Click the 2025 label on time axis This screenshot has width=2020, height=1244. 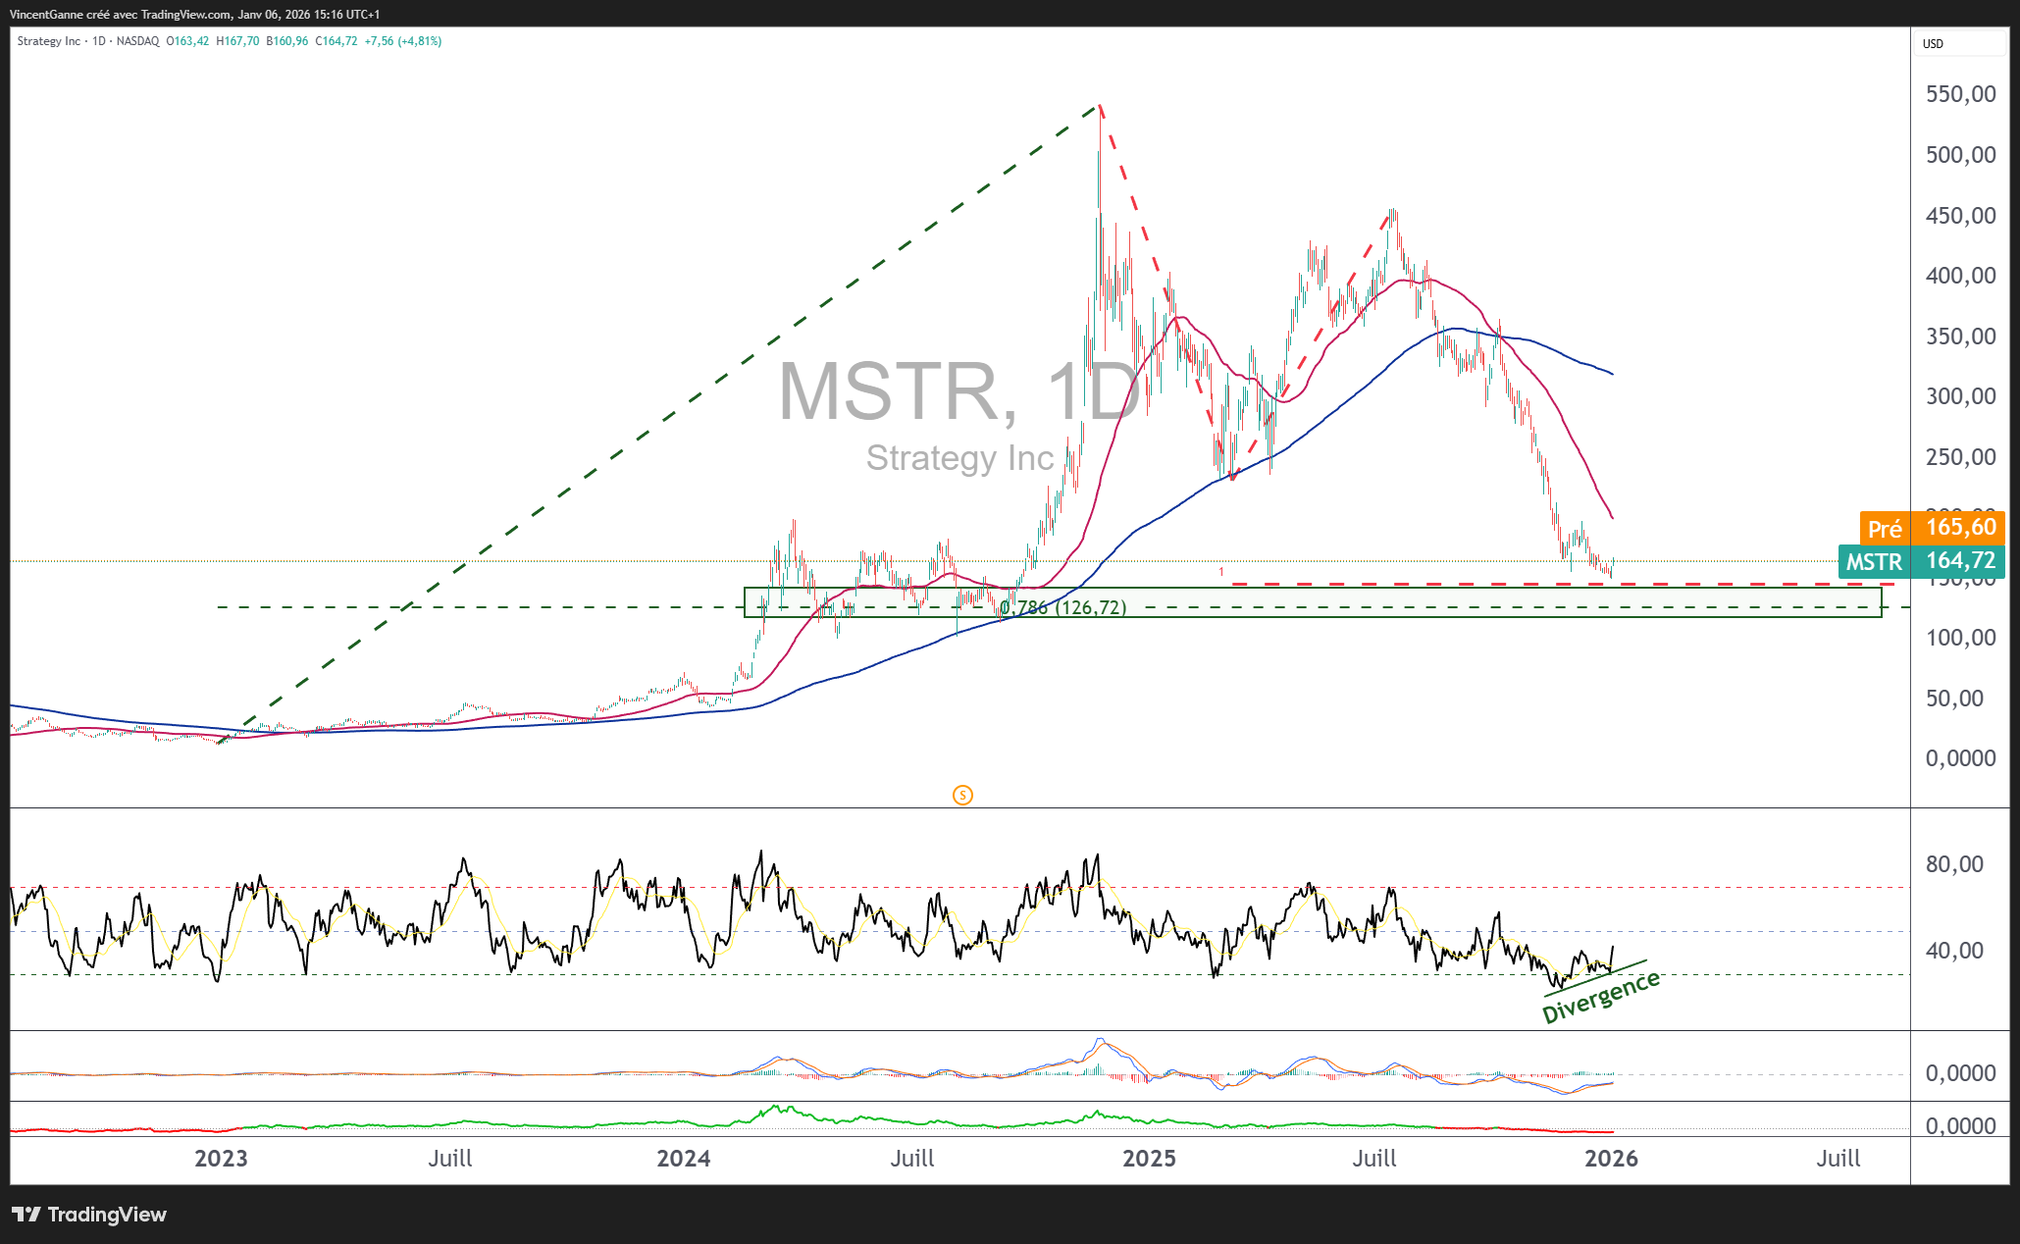pos(1149,1159)
